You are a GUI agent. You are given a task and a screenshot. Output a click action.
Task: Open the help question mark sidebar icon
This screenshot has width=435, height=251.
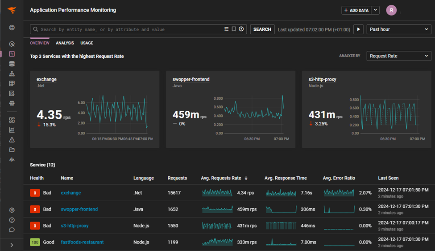click(x=12, y=220)
